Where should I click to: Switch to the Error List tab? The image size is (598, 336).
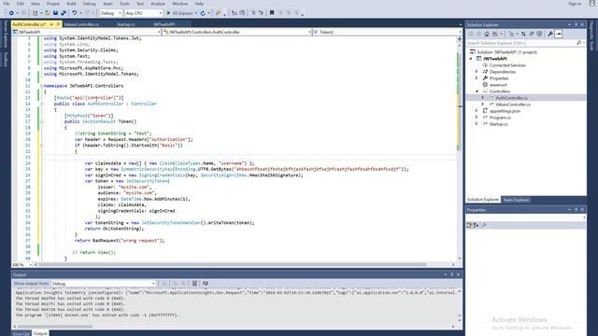(x=21, y=334)
